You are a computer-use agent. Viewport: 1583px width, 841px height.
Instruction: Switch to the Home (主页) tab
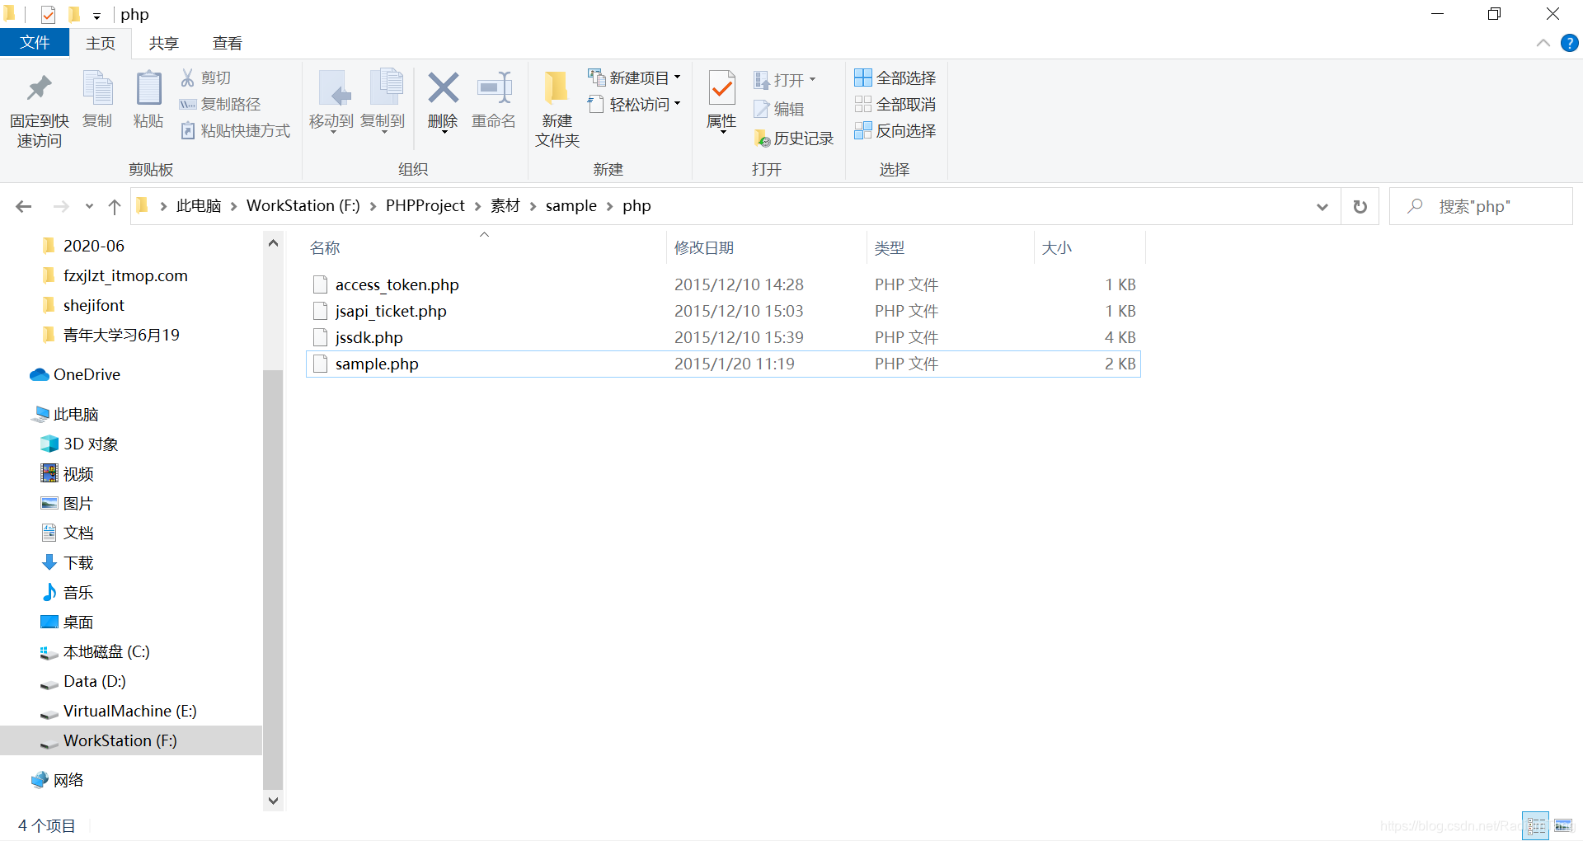[101, 44]
